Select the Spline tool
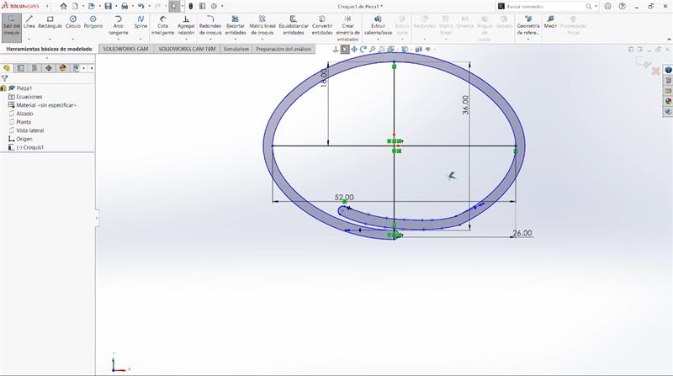The width and height of the screenshot is (673, 376). [140, 22]
